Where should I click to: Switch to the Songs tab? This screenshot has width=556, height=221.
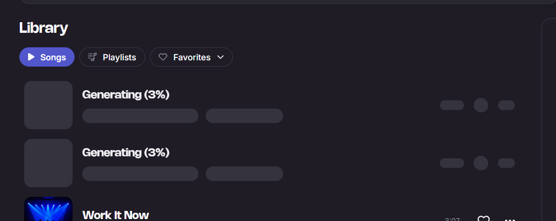tap(47, 57)
